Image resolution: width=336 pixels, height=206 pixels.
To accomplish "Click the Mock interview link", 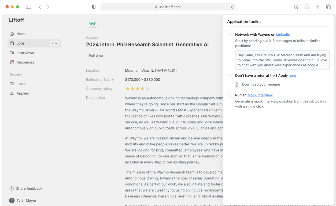I will 260,95.
